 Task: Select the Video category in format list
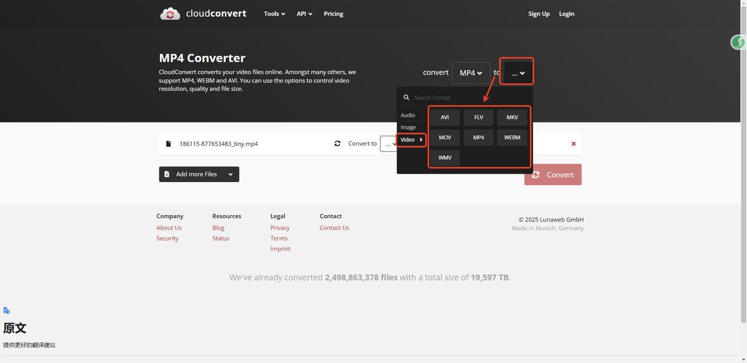(x=411, y=140)
